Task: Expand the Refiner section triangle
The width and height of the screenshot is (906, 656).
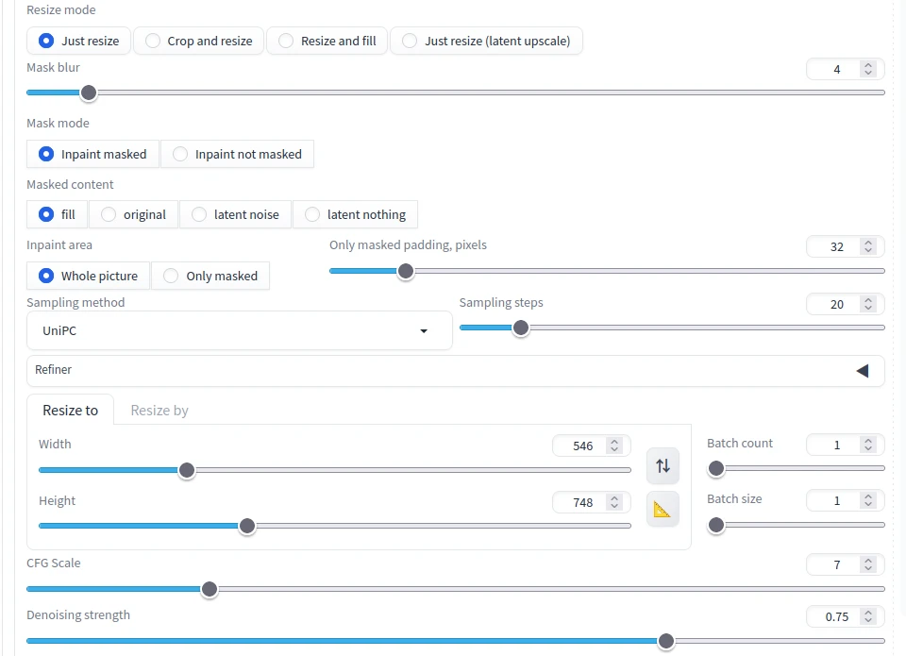Action: pos(863,371)
